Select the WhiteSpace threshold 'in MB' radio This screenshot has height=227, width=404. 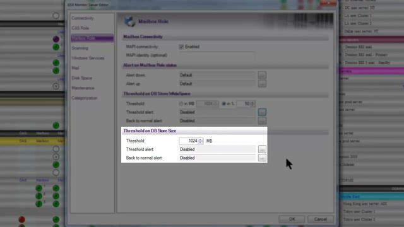click(181, 103)
